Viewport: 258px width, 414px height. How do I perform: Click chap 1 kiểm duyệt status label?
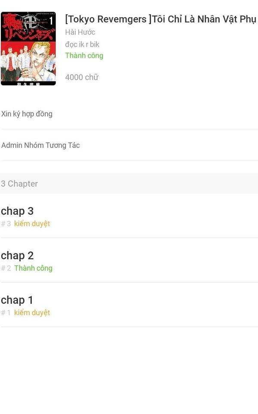click(x=32, y=313)
